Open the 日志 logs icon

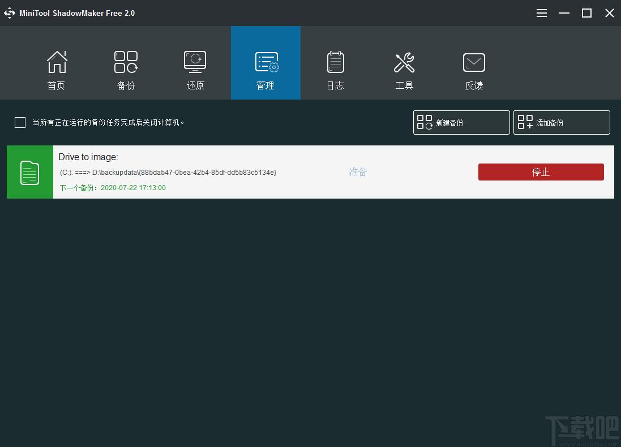336,62
